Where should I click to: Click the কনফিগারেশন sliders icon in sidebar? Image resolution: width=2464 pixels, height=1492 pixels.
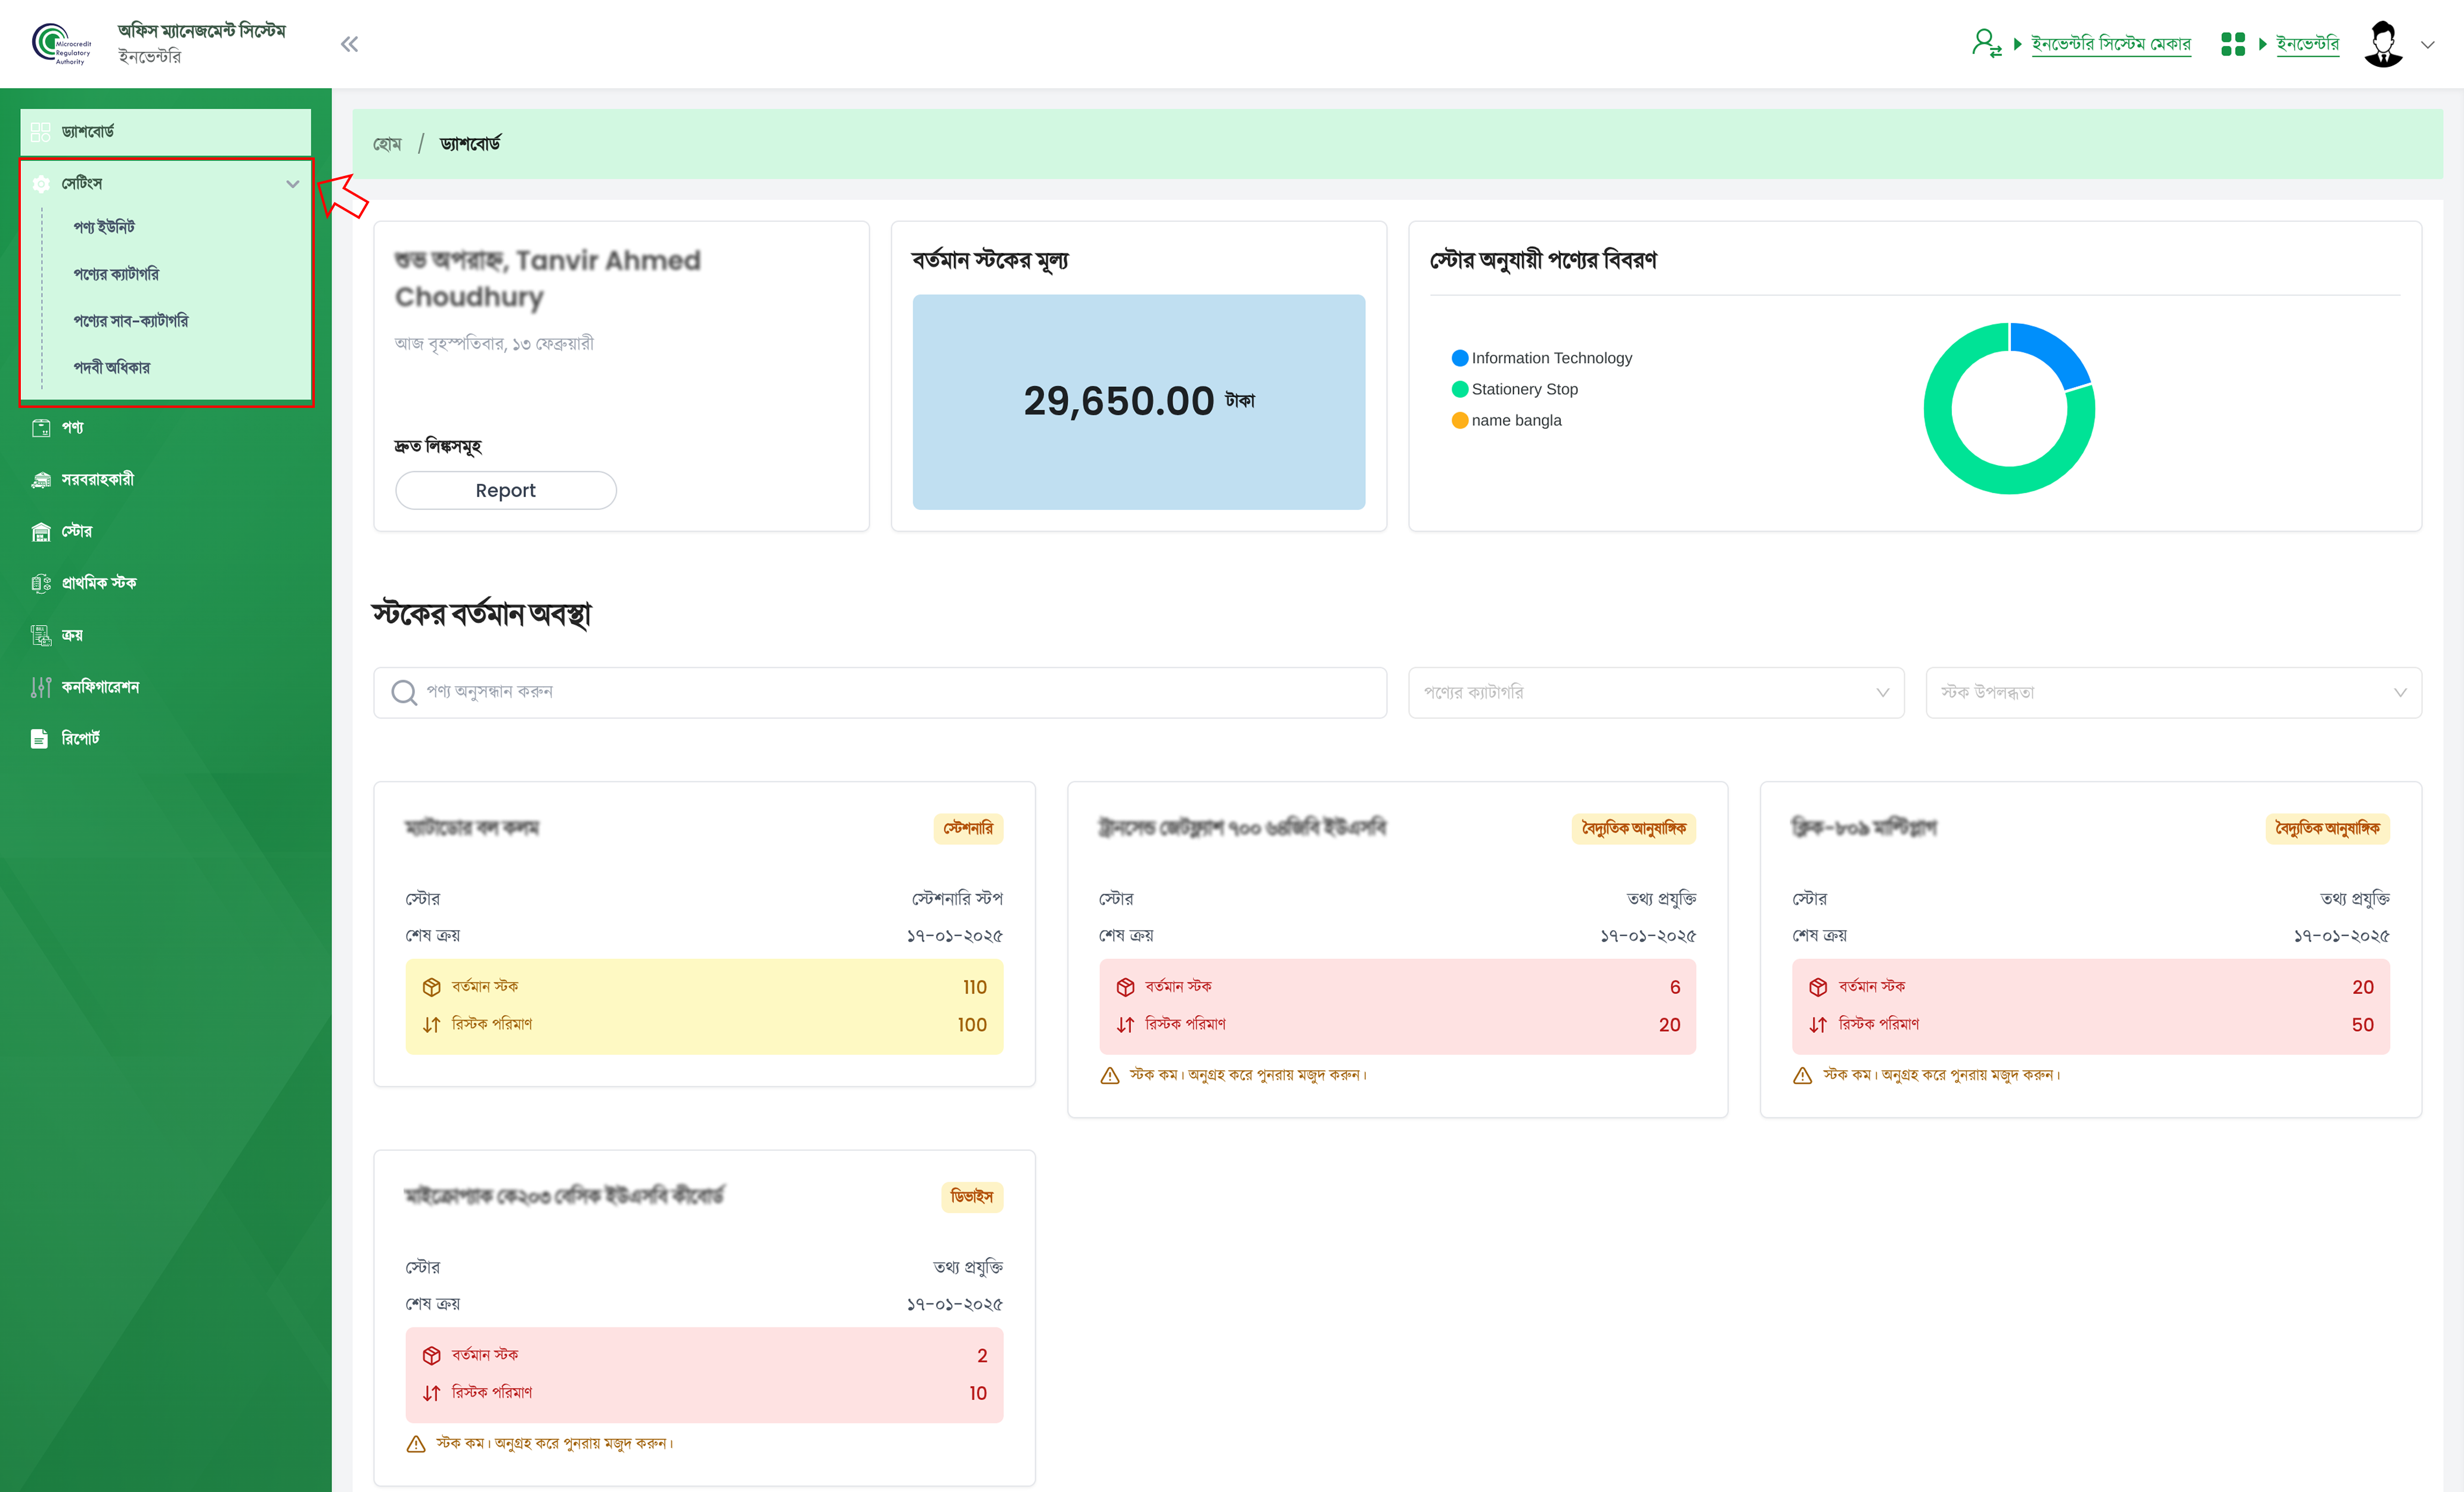(x=41, y=687)
